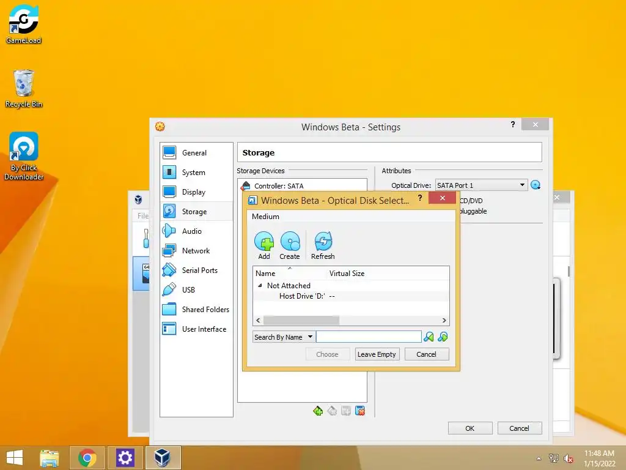The image size is (626, 470).
Task: Open the Display settings category
Action: (196, 192)
